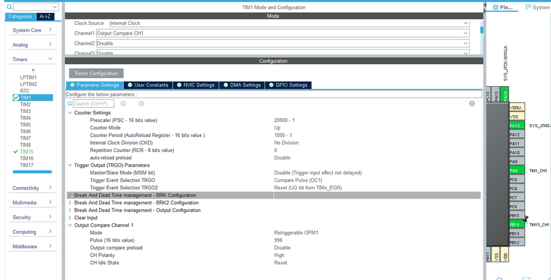
Task: Click the Mode value Retriggerable OPM1
Action: [296, 233]
